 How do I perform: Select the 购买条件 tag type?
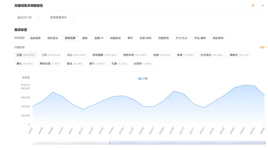[x=218, y=38]
